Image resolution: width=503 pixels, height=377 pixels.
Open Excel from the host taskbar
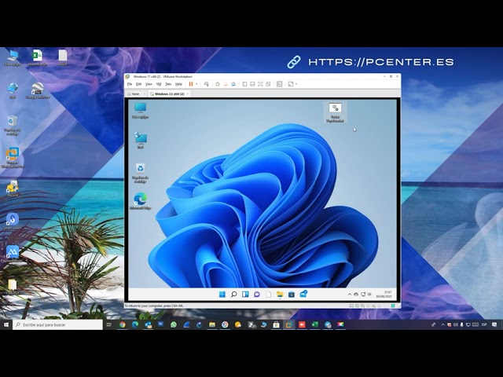(x=314, y=324)
